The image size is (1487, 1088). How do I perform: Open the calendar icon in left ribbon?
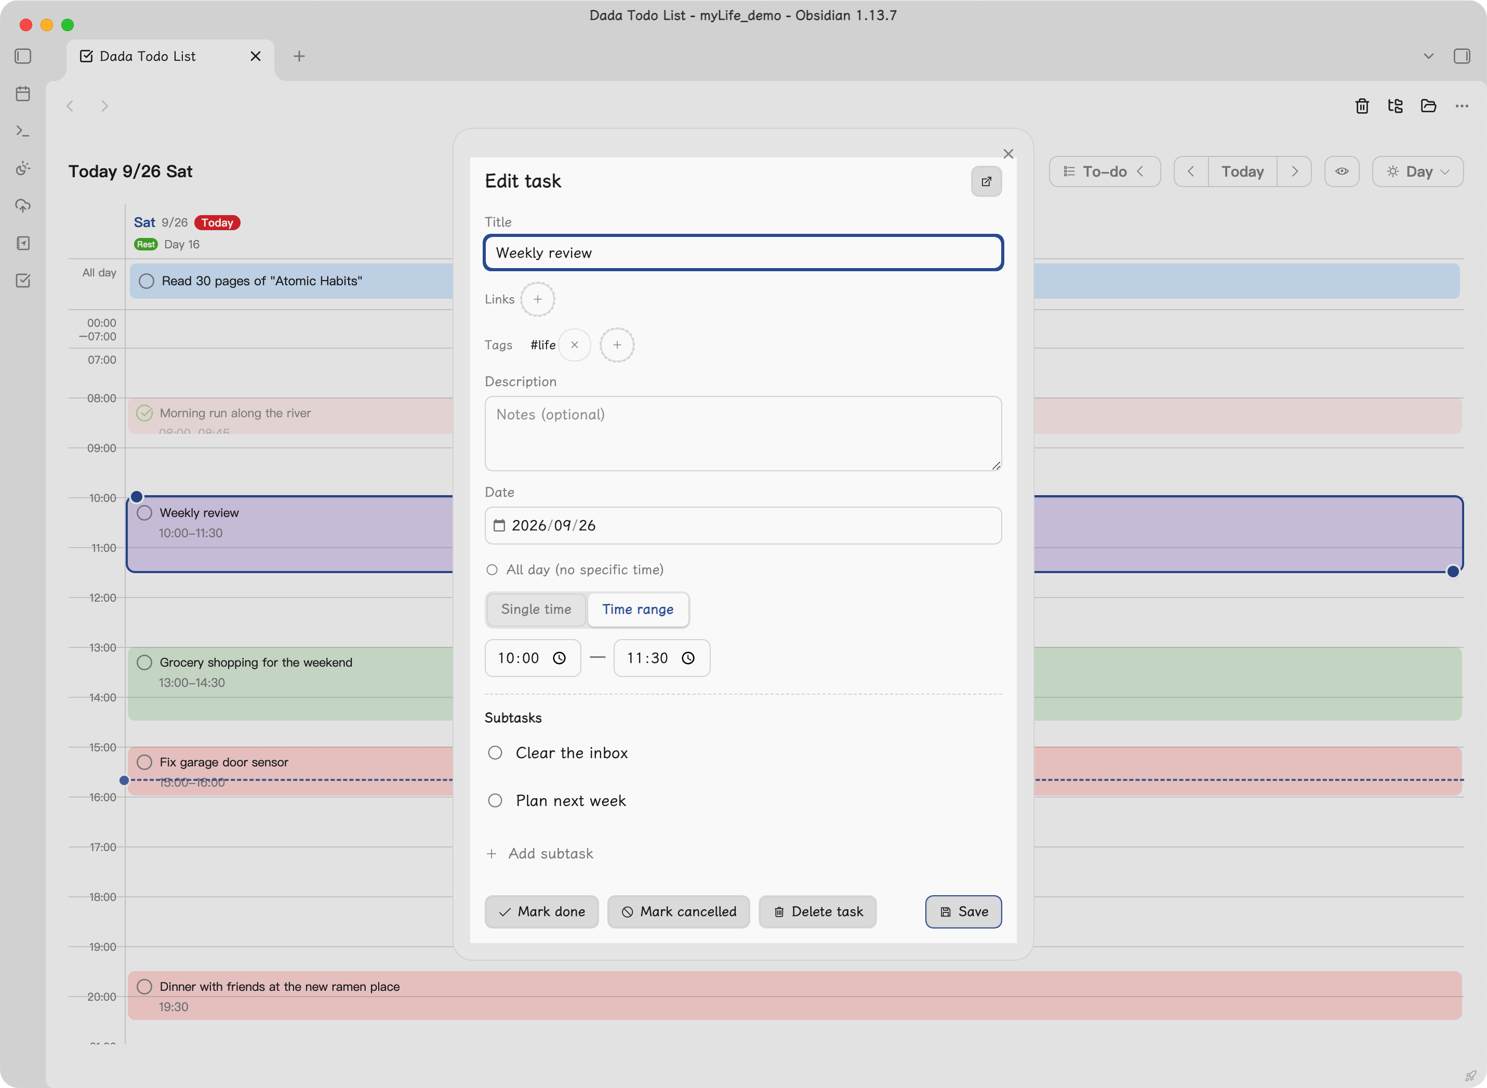click(x=23, y=94)
